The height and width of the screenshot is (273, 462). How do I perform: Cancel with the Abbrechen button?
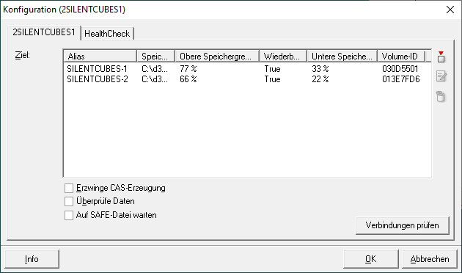(x=430, y=259)
